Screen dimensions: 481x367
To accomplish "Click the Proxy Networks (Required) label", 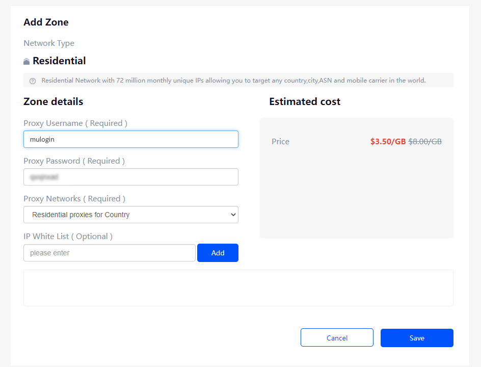I will click(74, 199).
